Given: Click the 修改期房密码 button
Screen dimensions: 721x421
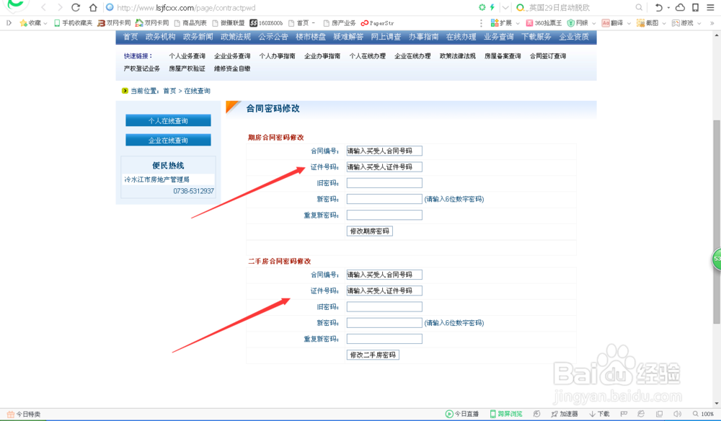Looking at the screenshot, I should click(x=370, y=231).
